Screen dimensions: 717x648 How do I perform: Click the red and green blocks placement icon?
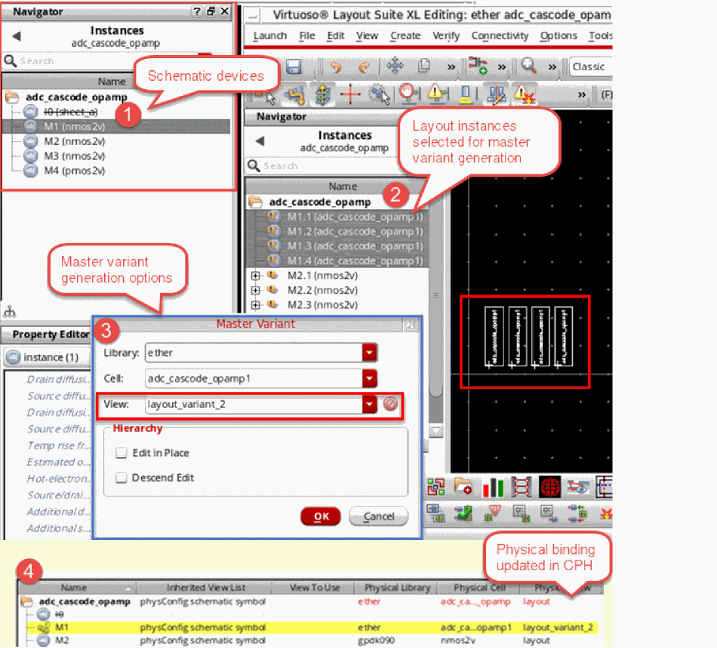point(435,487)
